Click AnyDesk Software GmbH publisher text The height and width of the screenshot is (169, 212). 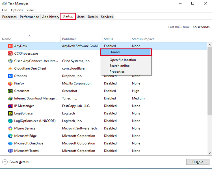(x=81, y=46)
